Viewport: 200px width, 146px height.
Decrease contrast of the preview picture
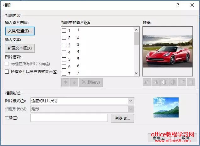pos(173,82)
